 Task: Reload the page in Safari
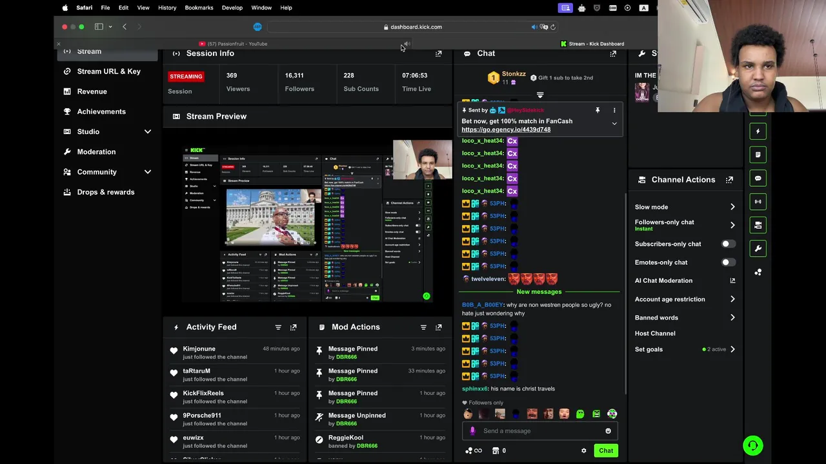coord(553,27)
